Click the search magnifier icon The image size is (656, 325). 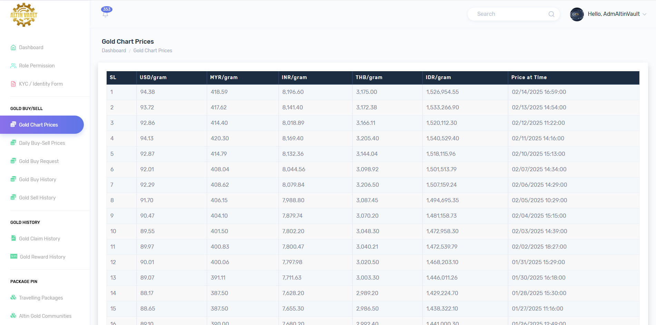click(x=551, y=14)
